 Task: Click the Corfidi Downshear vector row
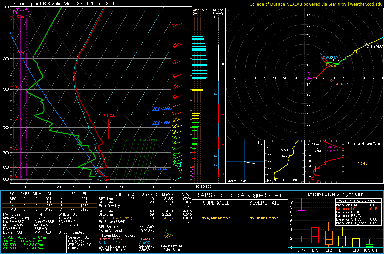[x=126, y=246]
